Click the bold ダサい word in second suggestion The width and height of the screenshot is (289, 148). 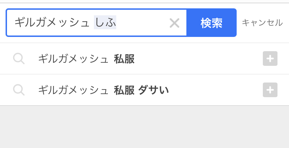[154, 90]
